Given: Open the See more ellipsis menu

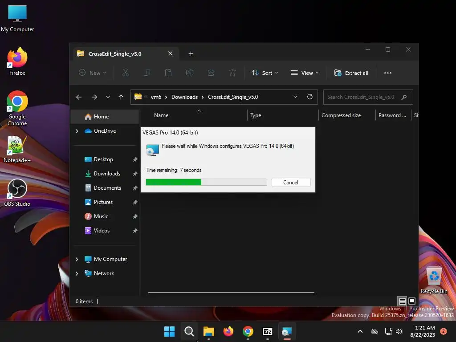Looking at the screenshot, I should (x=388, y=73).
